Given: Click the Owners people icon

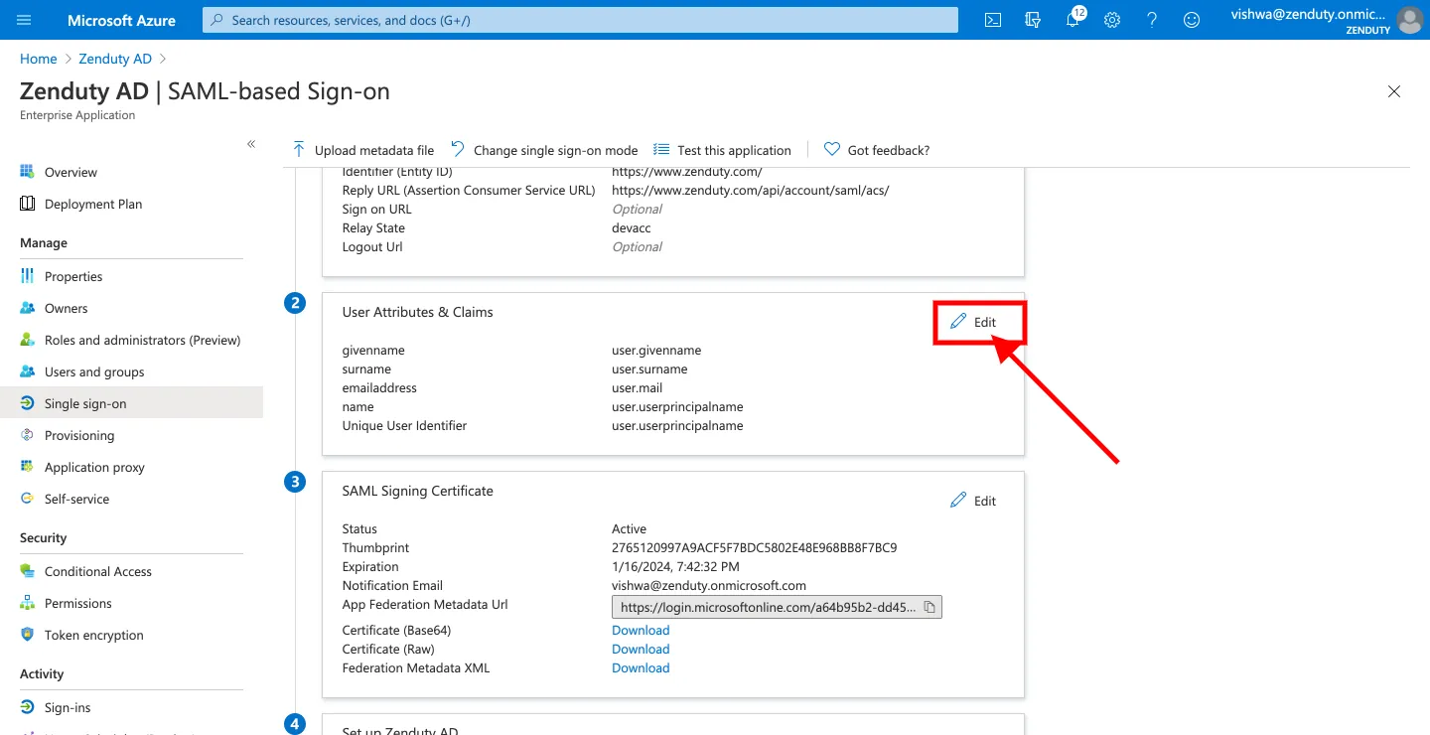Looking at the screenshot, I should (27, 308).
